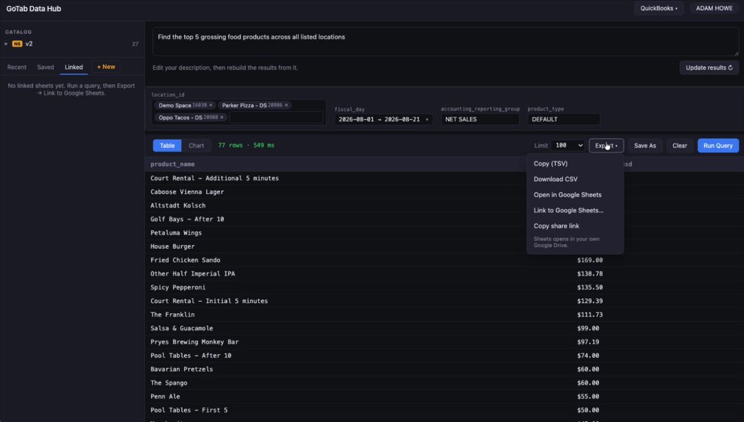The image size is (744, 422).
Task: Click the $129.39 value cell
Action: tap(590, 301)
